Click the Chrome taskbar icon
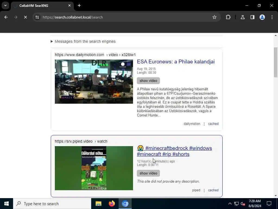 click(125, 204)
